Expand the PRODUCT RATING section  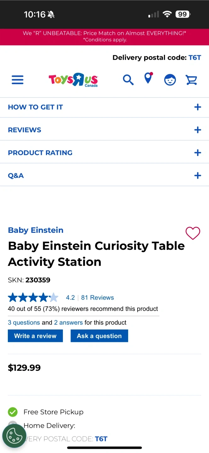(x=197, y=153)
